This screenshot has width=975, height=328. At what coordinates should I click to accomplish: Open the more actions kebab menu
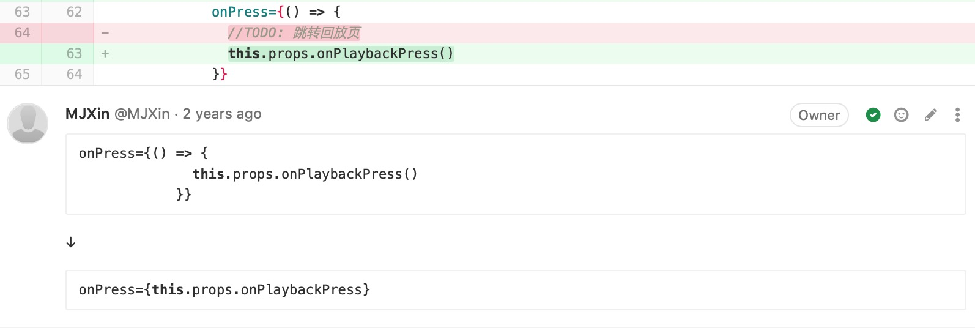point(957,115)
